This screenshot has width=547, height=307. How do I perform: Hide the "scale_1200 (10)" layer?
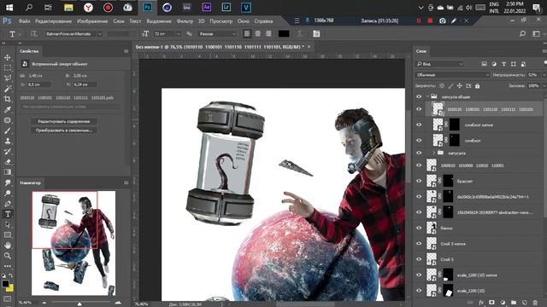(x=419, y=291)
